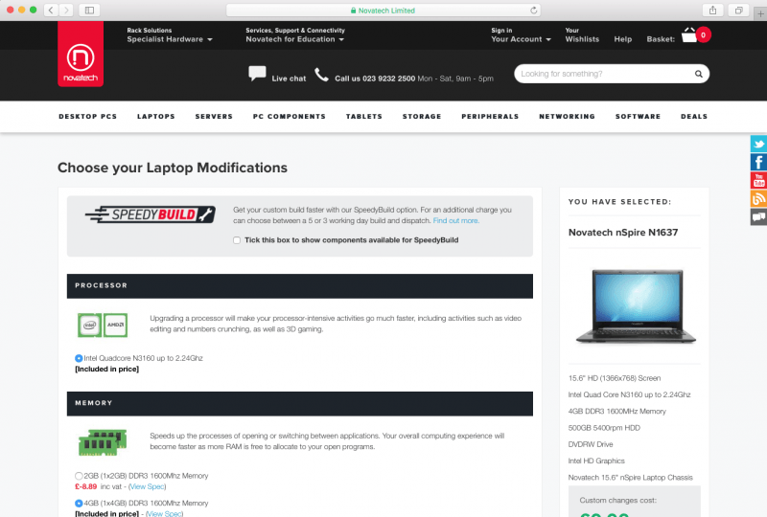Open the Laptops menu

coord(156,116)
